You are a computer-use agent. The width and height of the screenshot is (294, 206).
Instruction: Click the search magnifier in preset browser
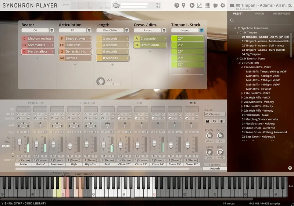click(x=232, y=20)
